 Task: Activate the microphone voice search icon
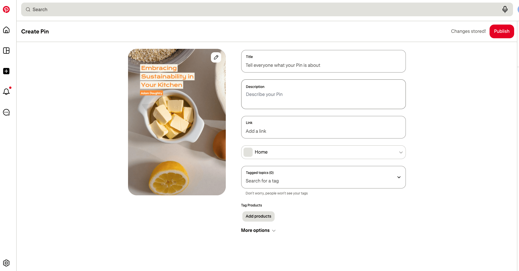(505, 9)
